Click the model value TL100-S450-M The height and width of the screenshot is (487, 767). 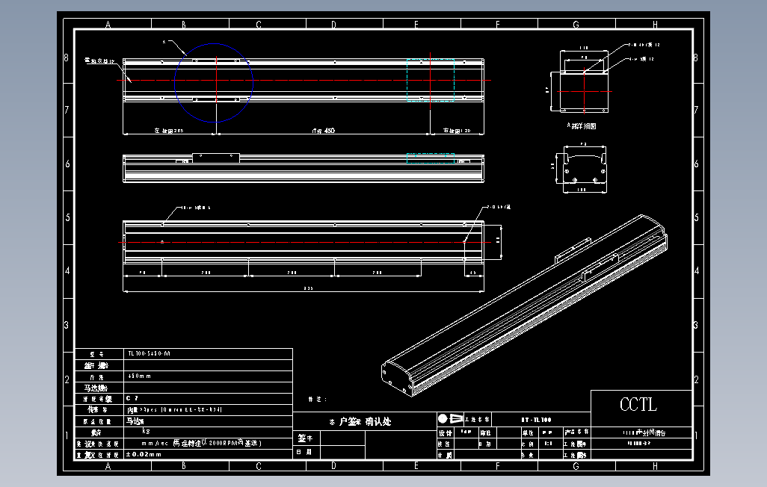pyautogui.click(x=149, y=353)
